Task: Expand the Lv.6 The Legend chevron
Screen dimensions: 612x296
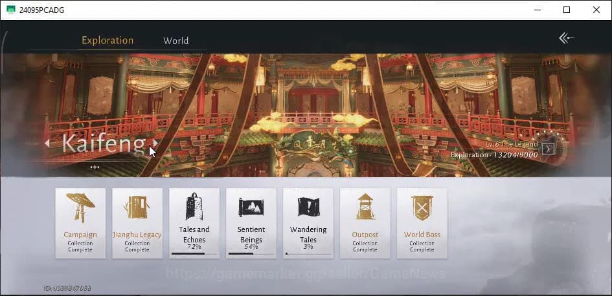Action: click(x=548, y=149)
